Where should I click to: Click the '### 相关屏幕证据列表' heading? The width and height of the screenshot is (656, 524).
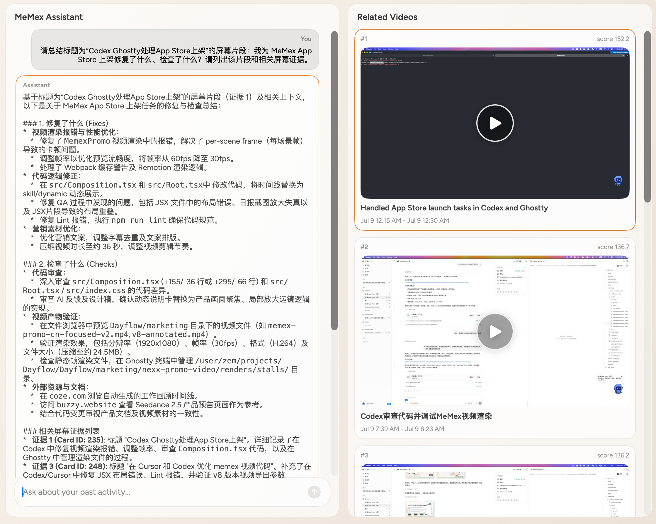point(62,431)
